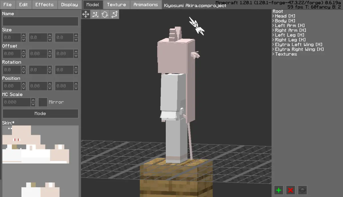Increase the MC Scale value arrow
This screenshot has height=197, width=343.
pos(33,100)
